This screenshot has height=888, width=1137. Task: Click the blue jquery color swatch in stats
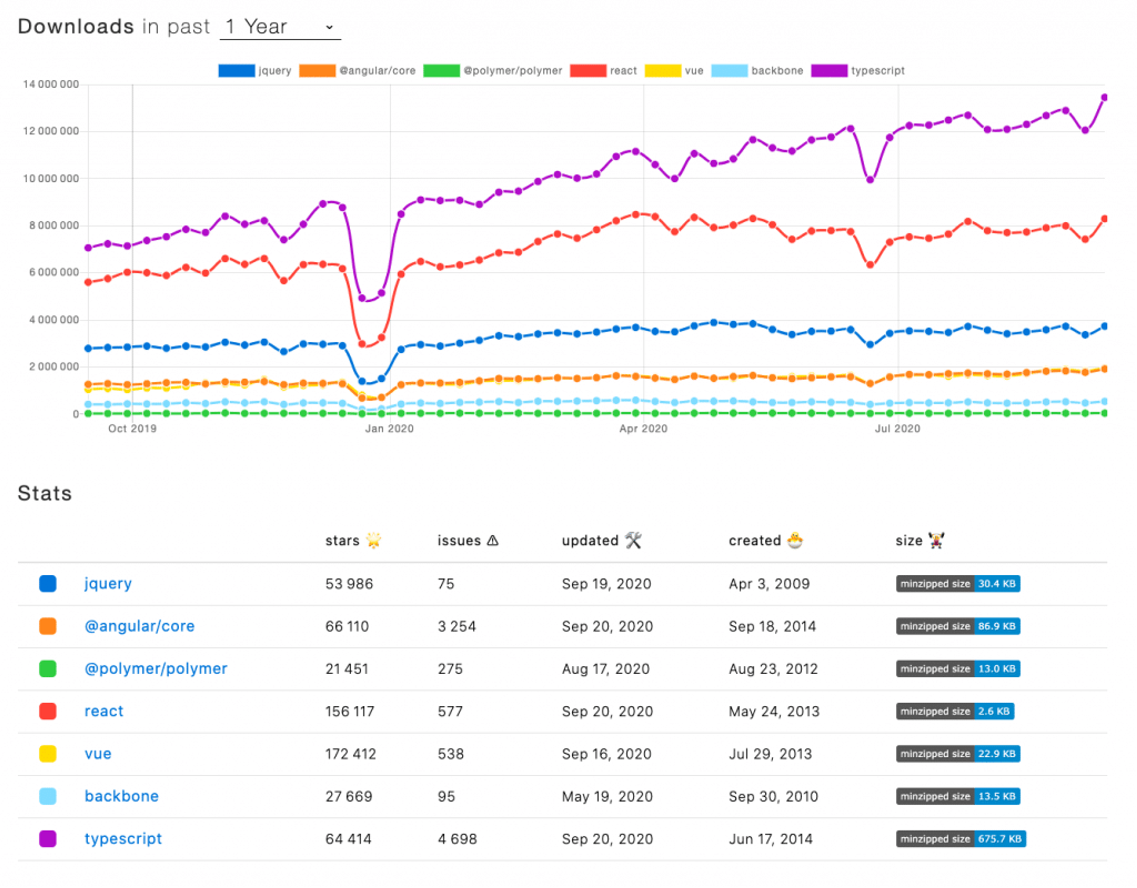[x=48, y=583]
